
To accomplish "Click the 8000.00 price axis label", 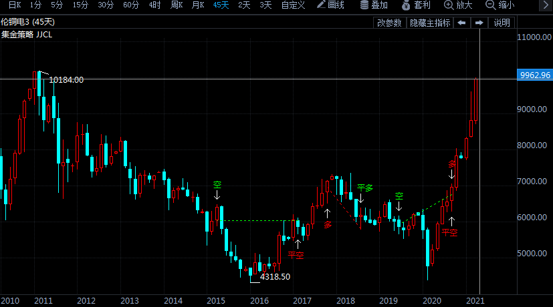I will tap(532, 145).
